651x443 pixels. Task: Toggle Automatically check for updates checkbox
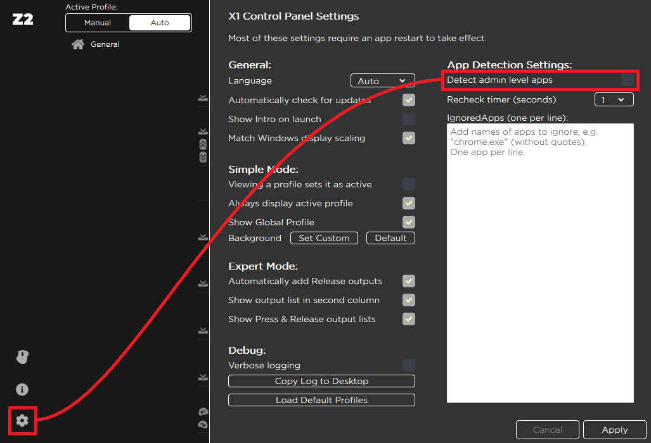click(x=409, y=100)
